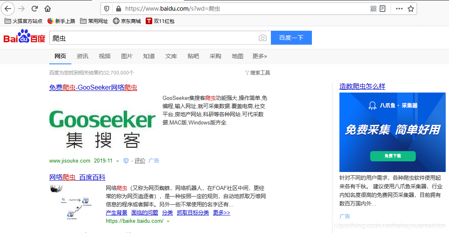Click the 百度为您找到相关结果约32,700,000个 text
The image size is (449, 233).
92,73
